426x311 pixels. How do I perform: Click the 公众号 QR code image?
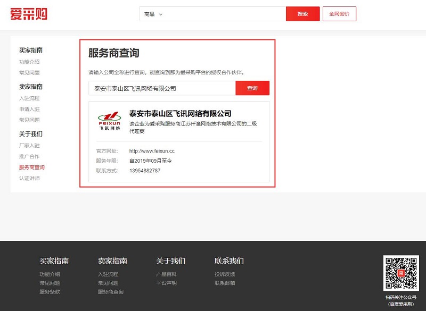pos(401,273)
